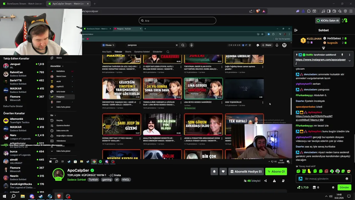Switch to BoneSaures Stream browser tab
This screenshot has height=200, width=355.
coord(22,4)
